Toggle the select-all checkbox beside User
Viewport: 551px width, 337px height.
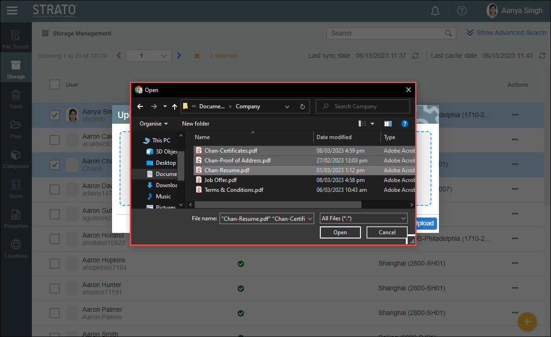(55, 84)
